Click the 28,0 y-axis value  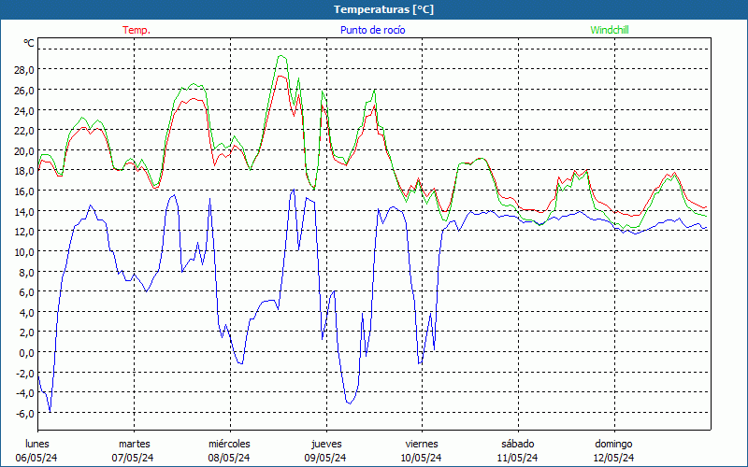(24, 70)
